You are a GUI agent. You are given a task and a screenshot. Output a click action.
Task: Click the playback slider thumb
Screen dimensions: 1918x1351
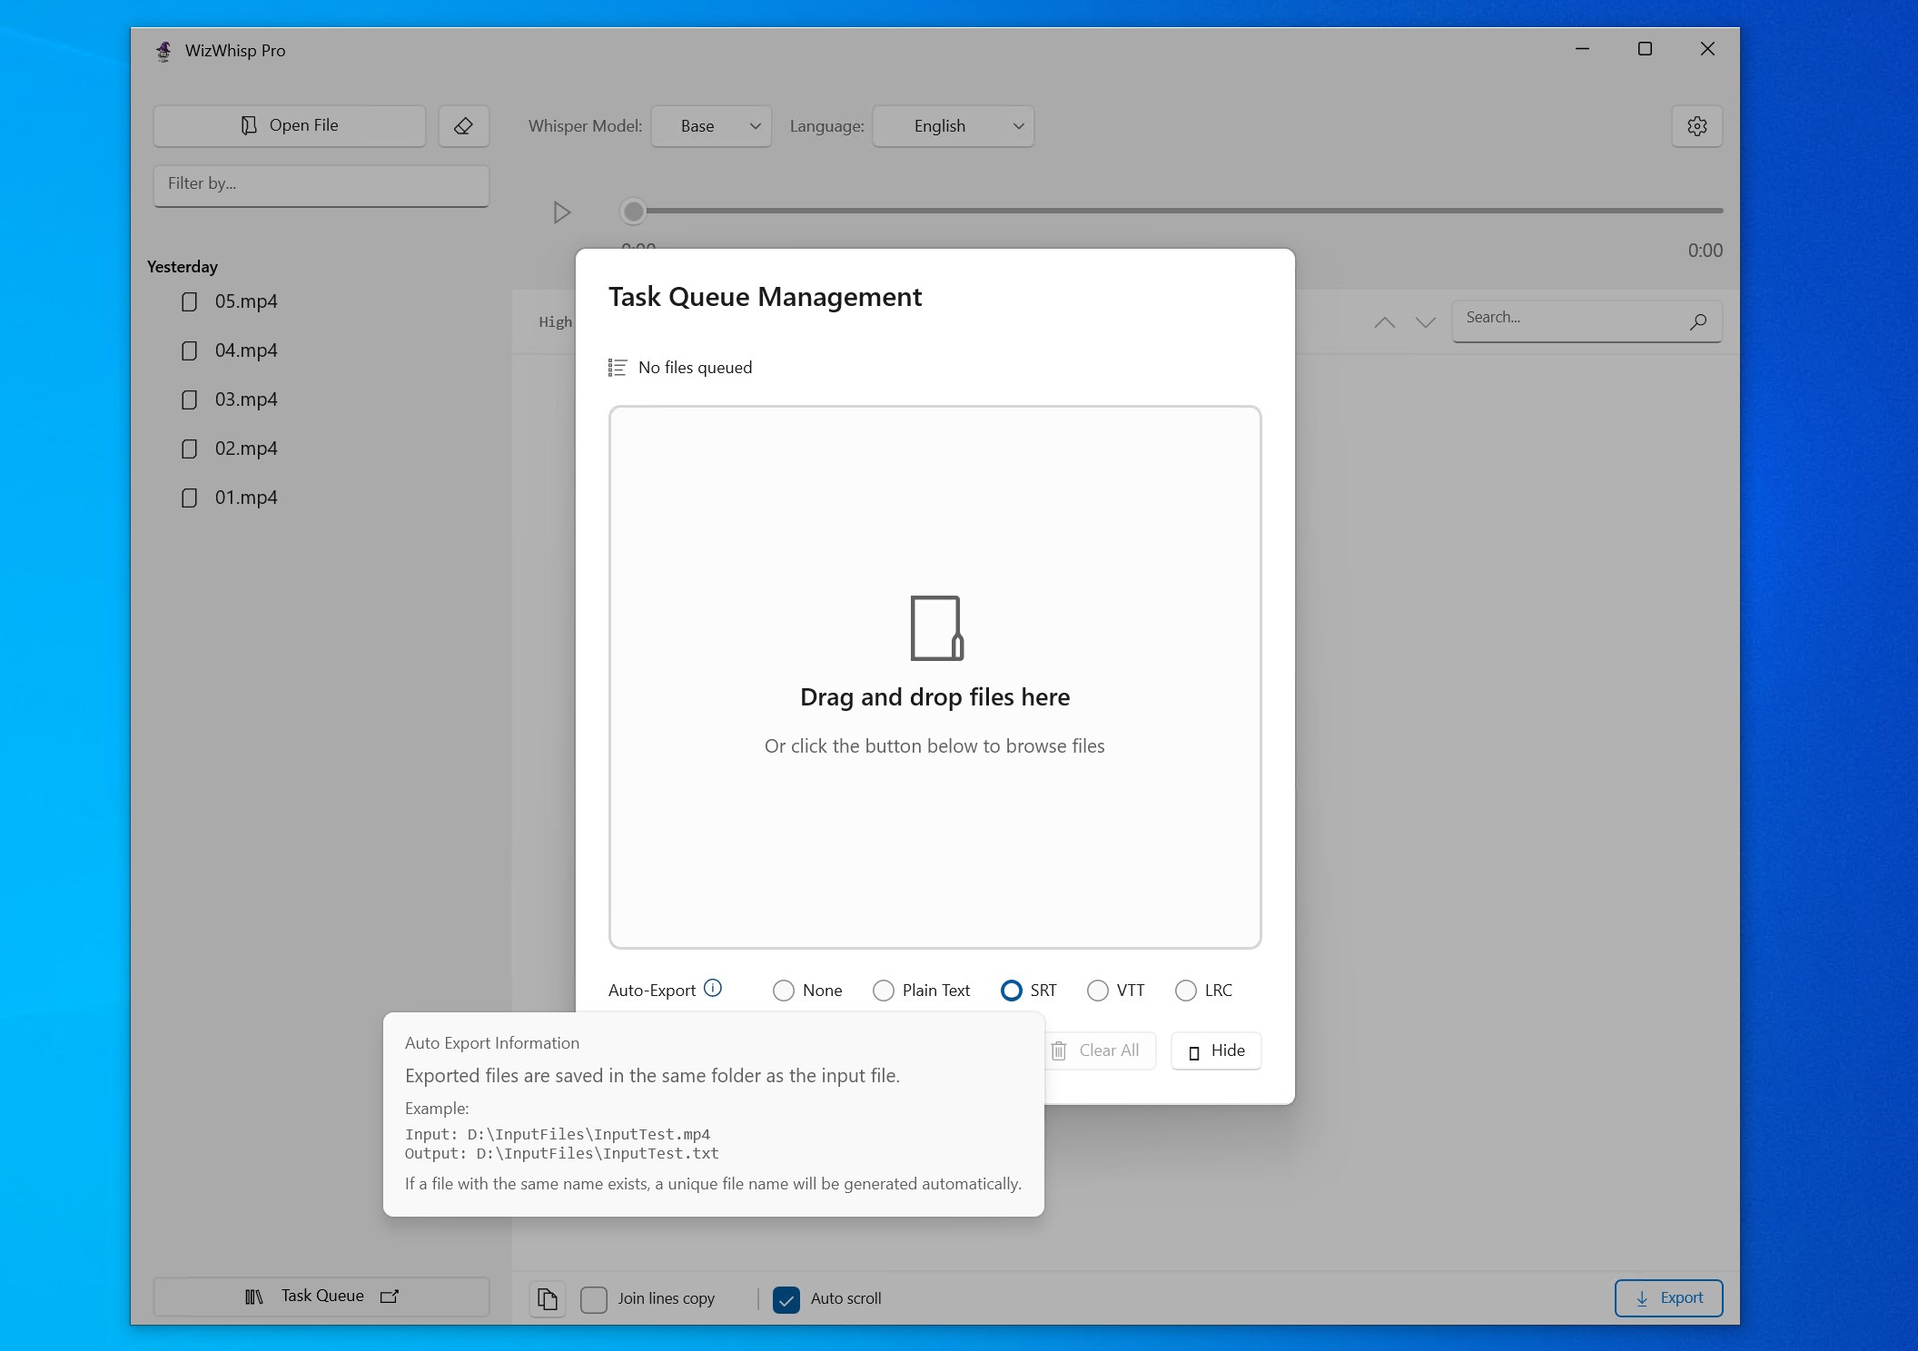point(633,212)
